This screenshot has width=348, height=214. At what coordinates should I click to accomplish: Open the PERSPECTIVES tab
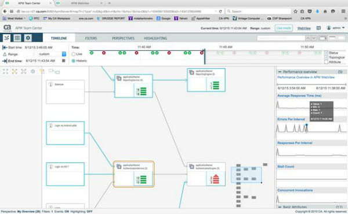[x=123, y=38]
